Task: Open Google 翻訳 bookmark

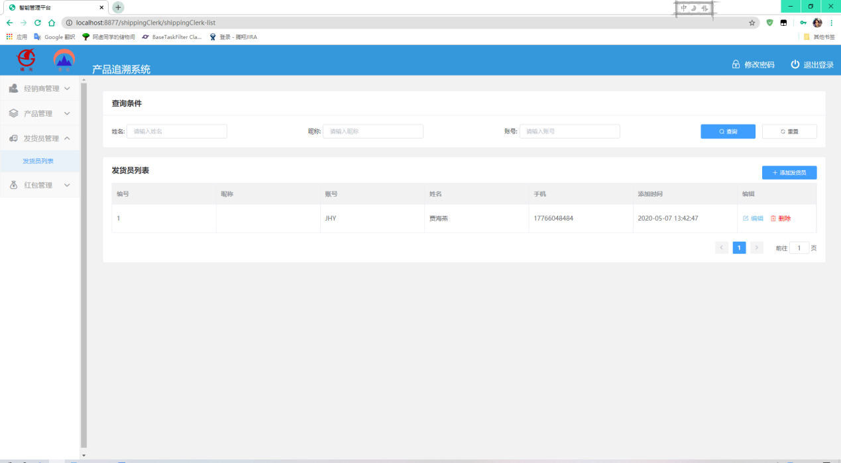Action: click(54, 37)
